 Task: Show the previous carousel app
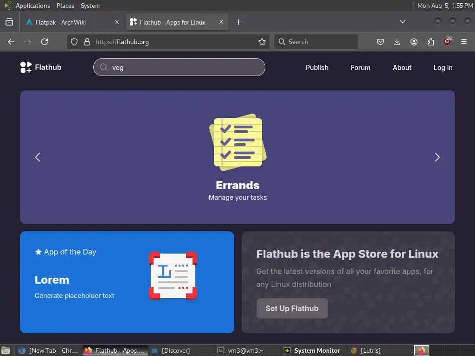pyautogui.click(x=38, y=157)
